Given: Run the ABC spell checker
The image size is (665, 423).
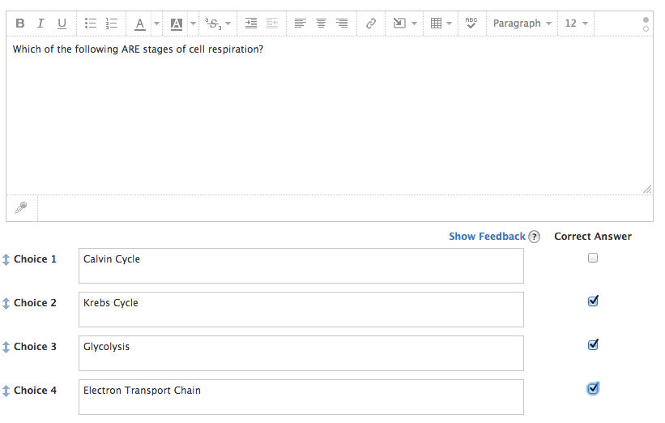Looking at the screenshot, I should click(471, 23).
